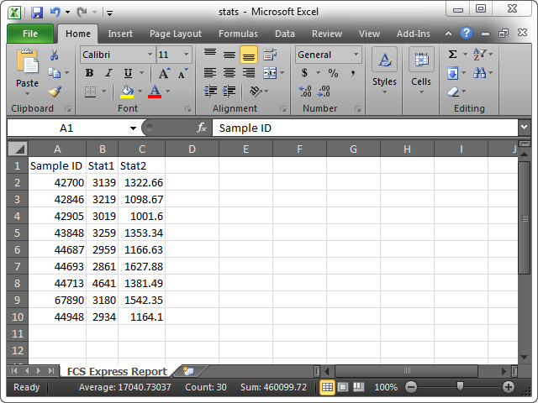The width and height of the screenshot is (538, 403).
Task: Select cell B2 containing 3139
Action: coord(102,182)
